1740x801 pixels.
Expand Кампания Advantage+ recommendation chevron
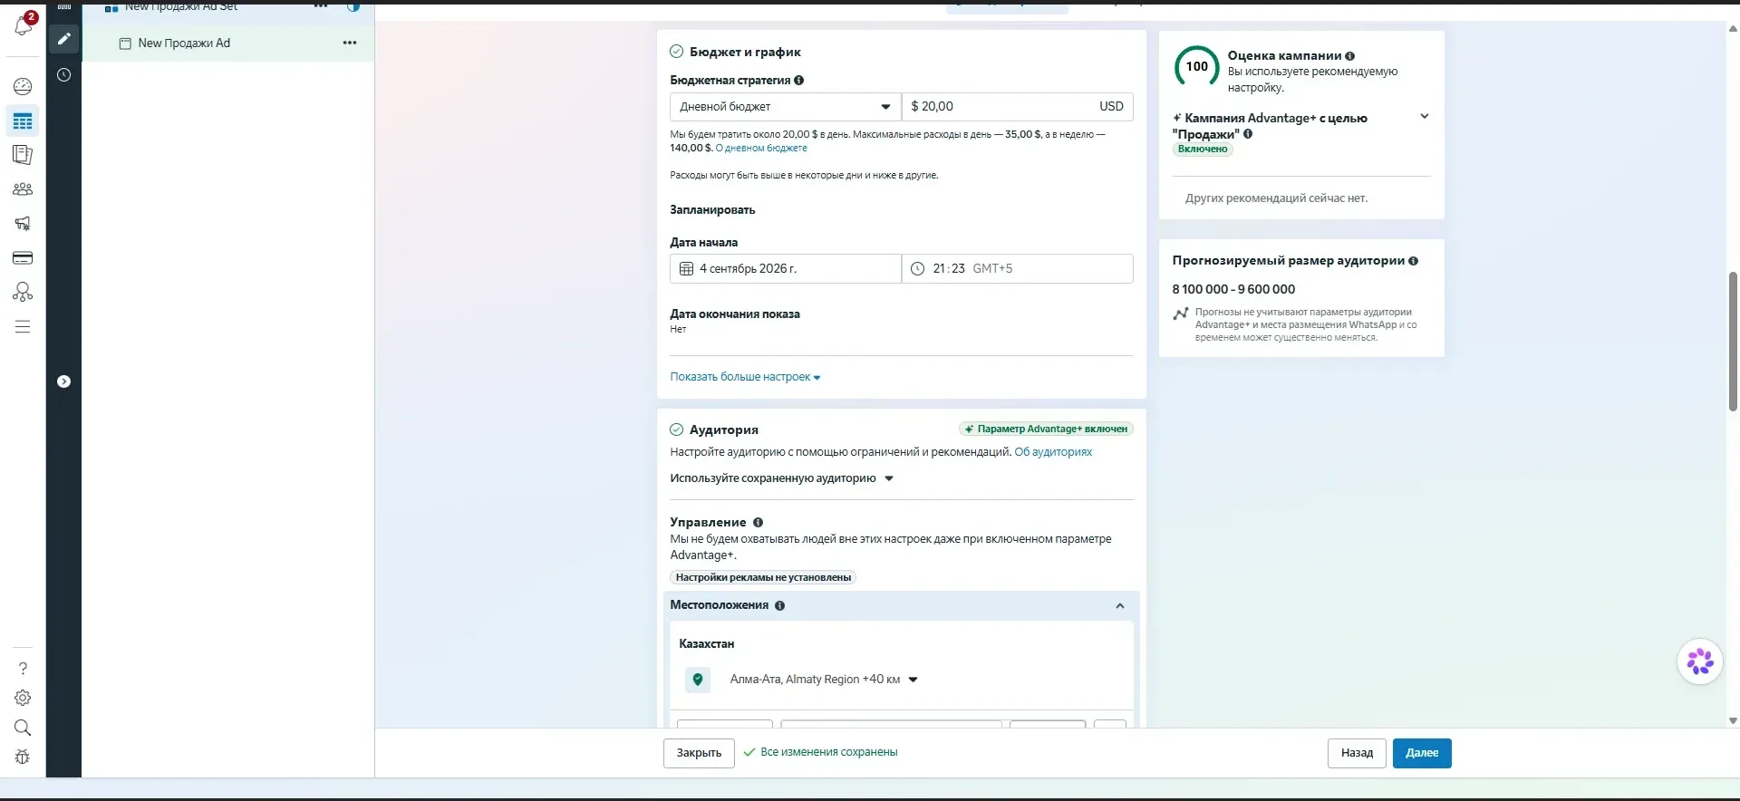point(1425,116)
